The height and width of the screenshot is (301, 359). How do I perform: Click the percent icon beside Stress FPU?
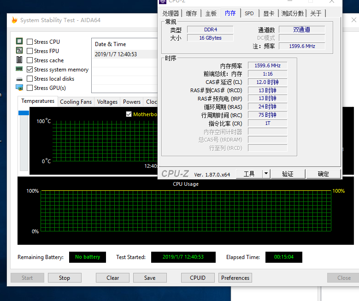(x=19, y=50)
